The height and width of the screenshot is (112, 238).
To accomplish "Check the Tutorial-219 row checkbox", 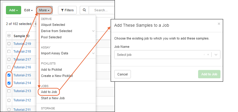I will [9, 44].
